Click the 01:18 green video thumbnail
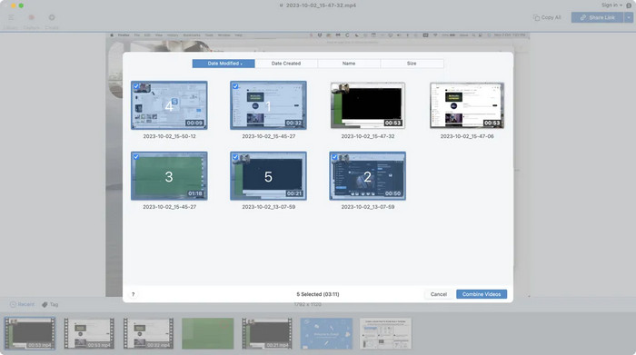 [169, 176]
